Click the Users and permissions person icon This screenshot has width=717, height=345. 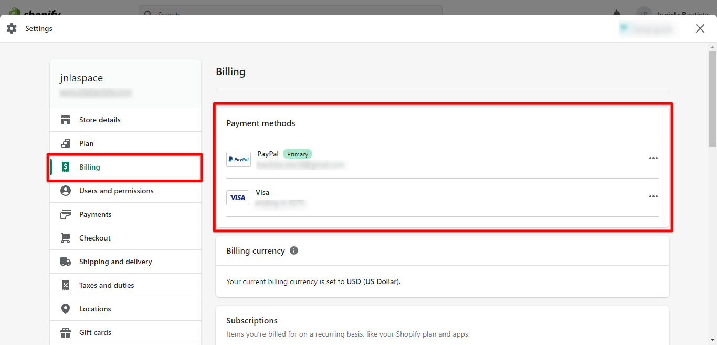tap(66, 191)
